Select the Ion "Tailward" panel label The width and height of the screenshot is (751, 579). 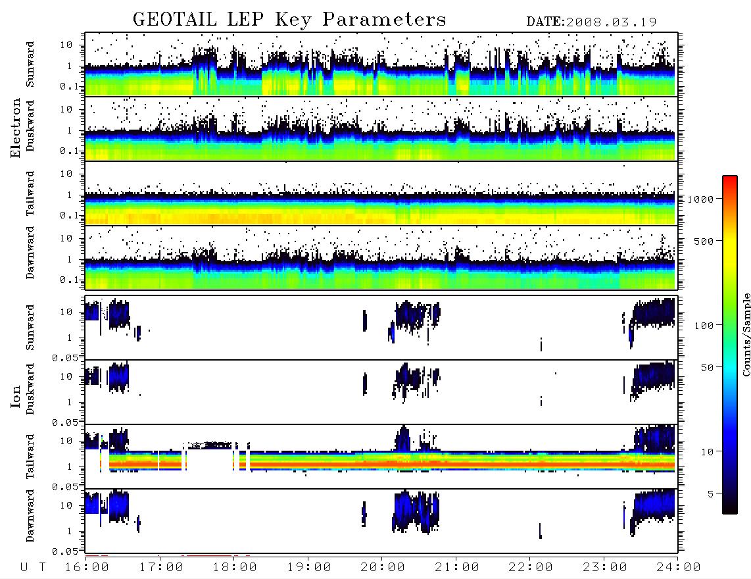pos(30,457)
